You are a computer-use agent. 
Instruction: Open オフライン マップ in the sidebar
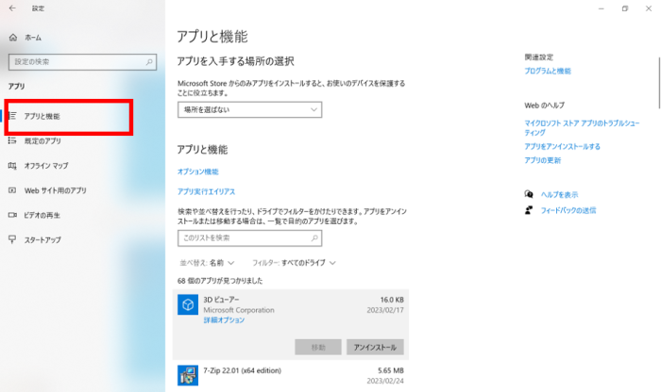46,166
